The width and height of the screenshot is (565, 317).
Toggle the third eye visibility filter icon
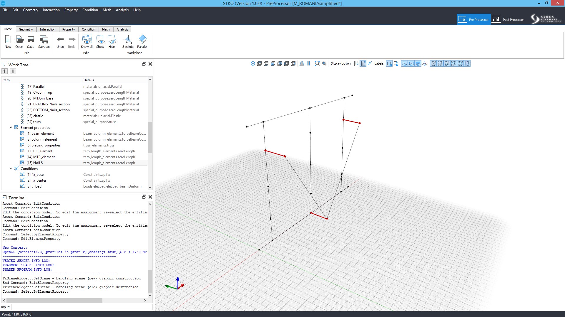point(418,63)
